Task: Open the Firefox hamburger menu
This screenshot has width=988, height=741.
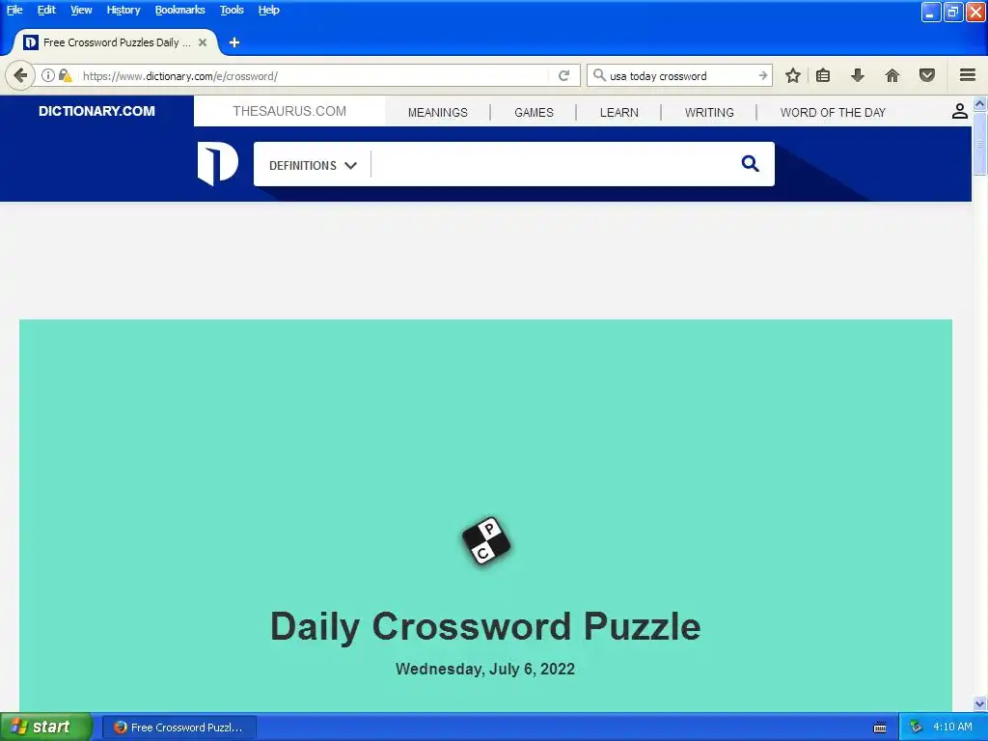Action: click(968, 75)
